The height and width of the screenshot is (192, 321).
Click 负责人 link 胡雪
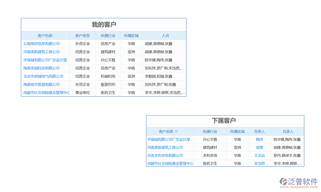tap(259, 148)
